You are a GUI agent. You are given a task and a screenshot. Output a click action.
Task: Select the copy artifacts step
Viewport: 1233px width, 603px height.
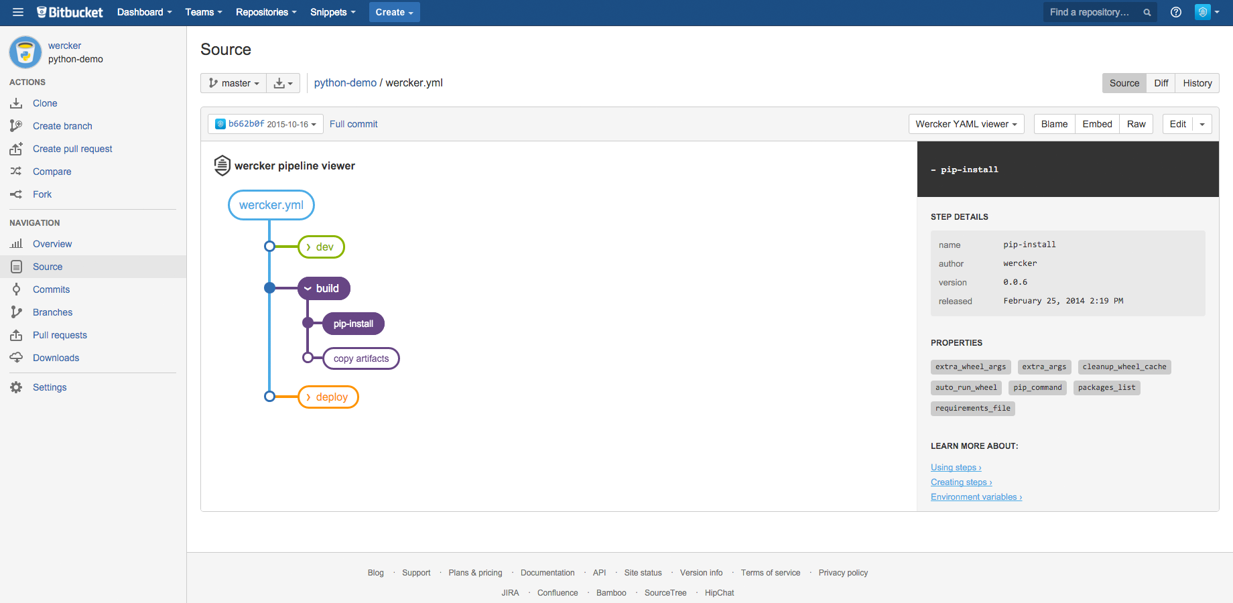click(x=361, y=358)
